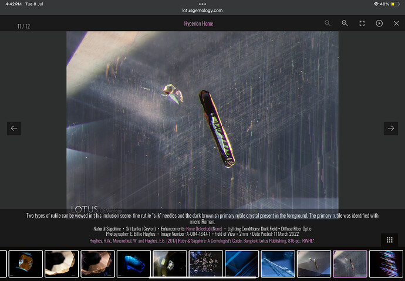The image size is (405, 281).
Task: Select the glowing blue crystal thumbnail
Action: (134, 264)
